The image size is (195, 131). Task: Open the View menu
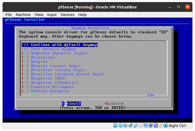pos(39,15)
